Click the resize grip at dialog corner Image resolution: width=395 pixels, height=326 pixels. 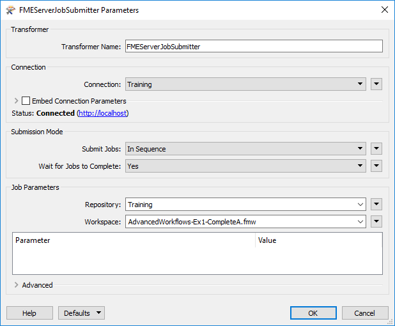coord(391,322)
